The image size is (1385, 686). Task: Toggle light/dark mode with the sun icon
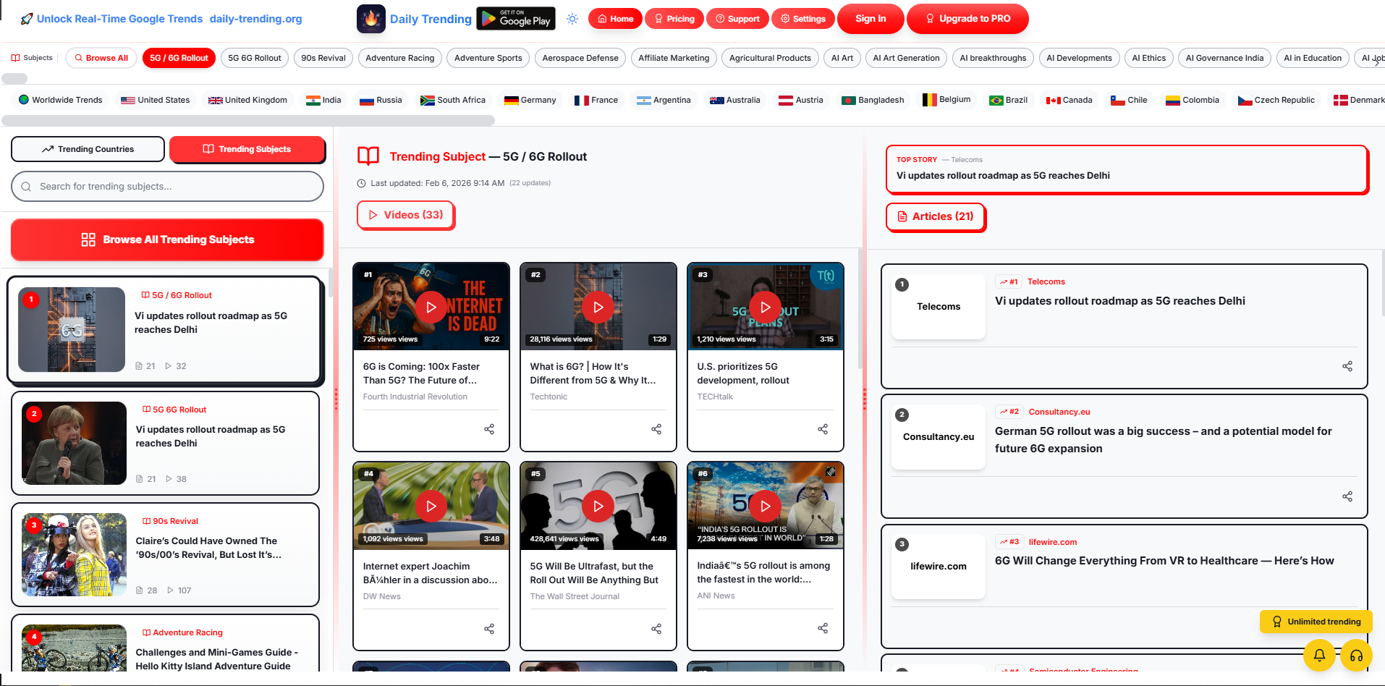pyautogui.click(x=572, y=19)
